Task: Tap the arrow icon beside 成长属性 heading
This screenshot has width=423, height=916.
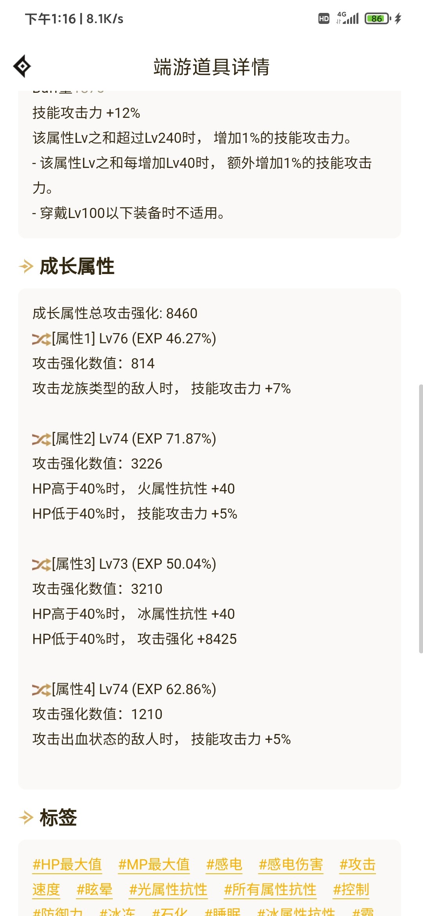Action: coord(26,267)
